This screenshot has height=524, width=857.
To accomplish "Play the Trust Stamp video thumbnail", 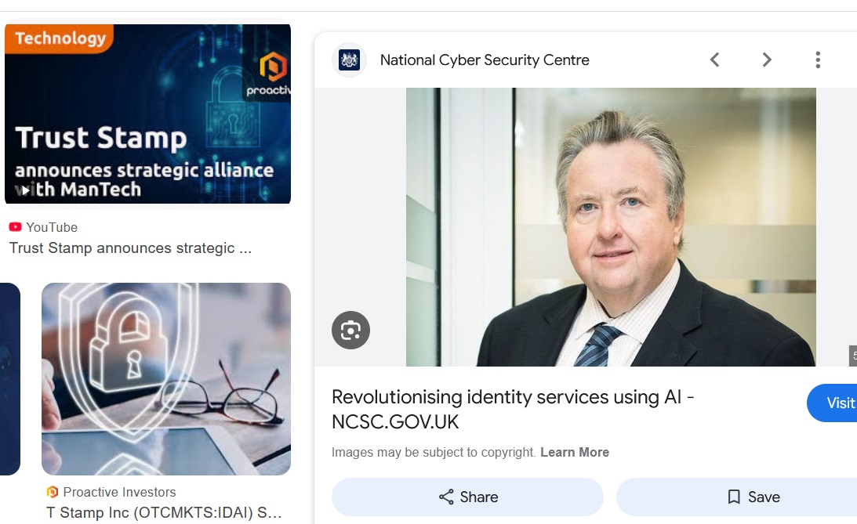I will (147, 114).
